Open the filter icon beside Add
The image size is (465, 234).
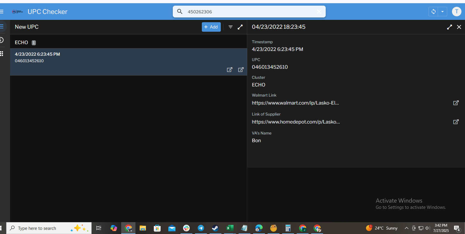point(231,27)
